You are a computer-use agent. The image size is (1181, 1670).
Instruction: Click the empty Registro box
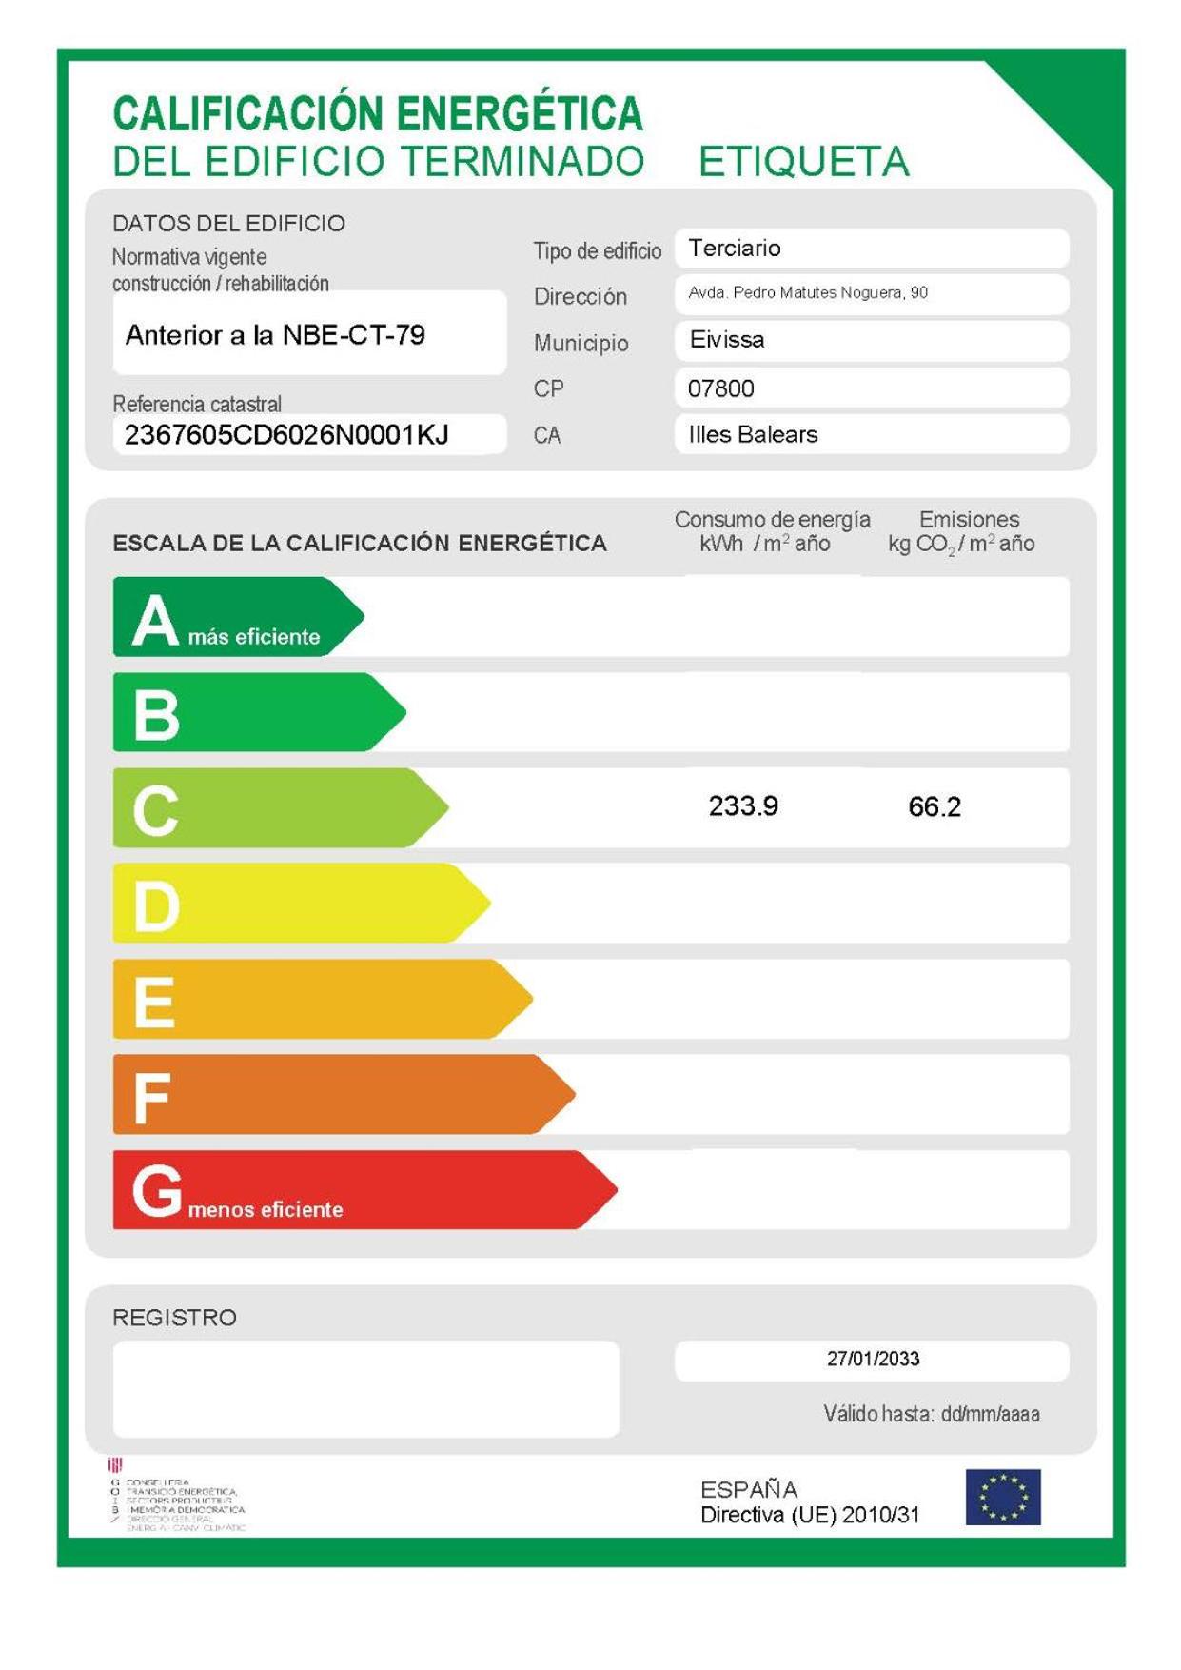click(x=365, y=1388)
